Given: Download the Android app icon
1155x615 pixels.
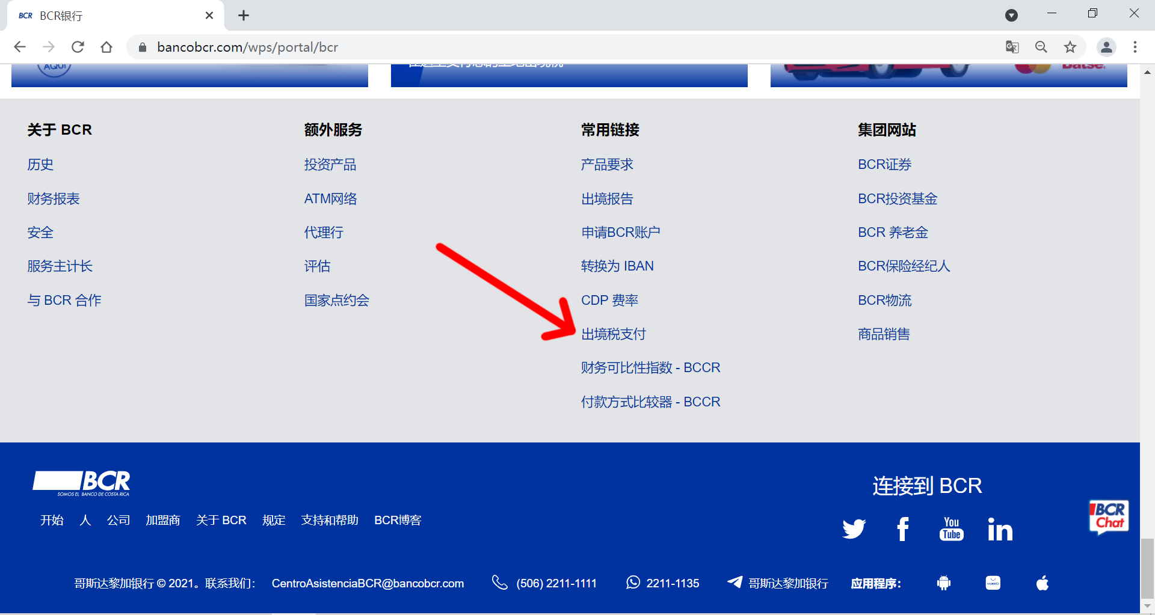Looking at the screenshot, I should tap(944, 583).
